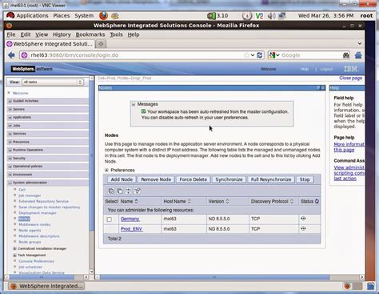Expand the Servers section in the navigation

10,109
